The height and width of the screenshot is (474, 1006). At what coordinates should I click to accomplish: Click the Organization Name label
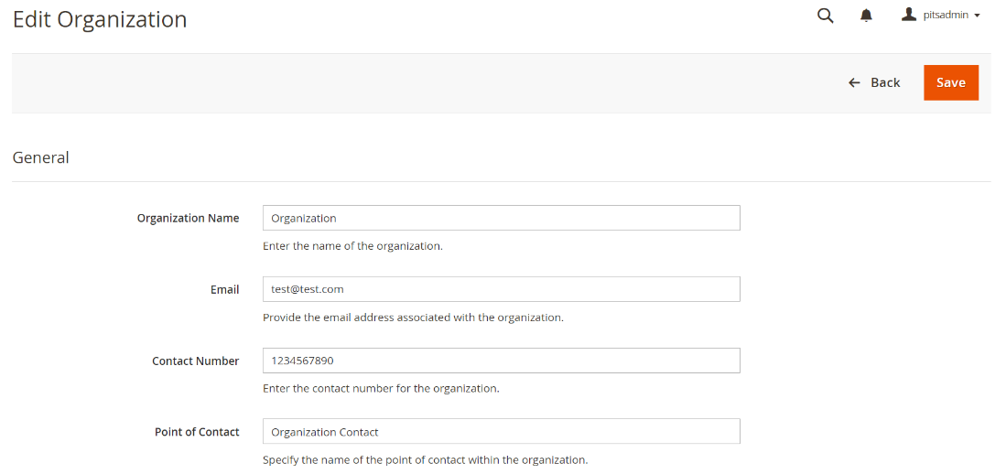coord(188,219)
